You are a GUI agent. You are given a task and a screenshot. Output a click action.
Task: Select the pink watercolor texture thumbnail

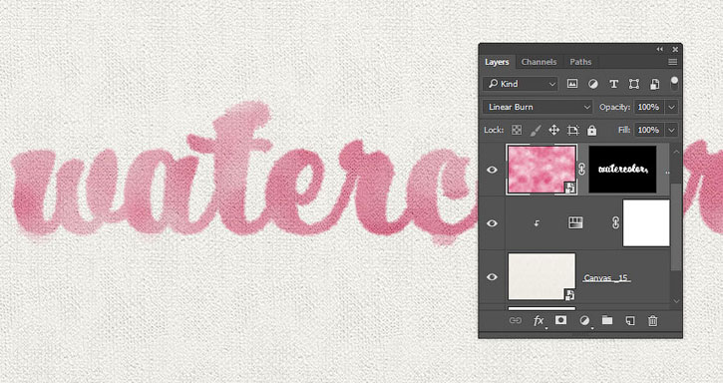(542, 170)
